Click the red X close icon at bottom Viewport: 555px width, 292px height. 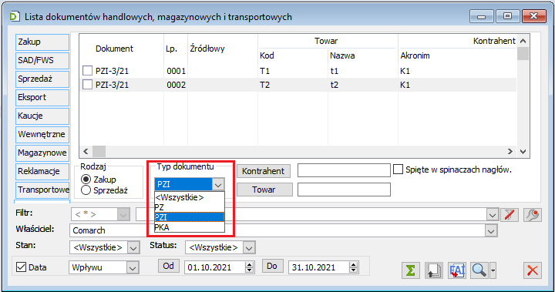click(533, 270)
